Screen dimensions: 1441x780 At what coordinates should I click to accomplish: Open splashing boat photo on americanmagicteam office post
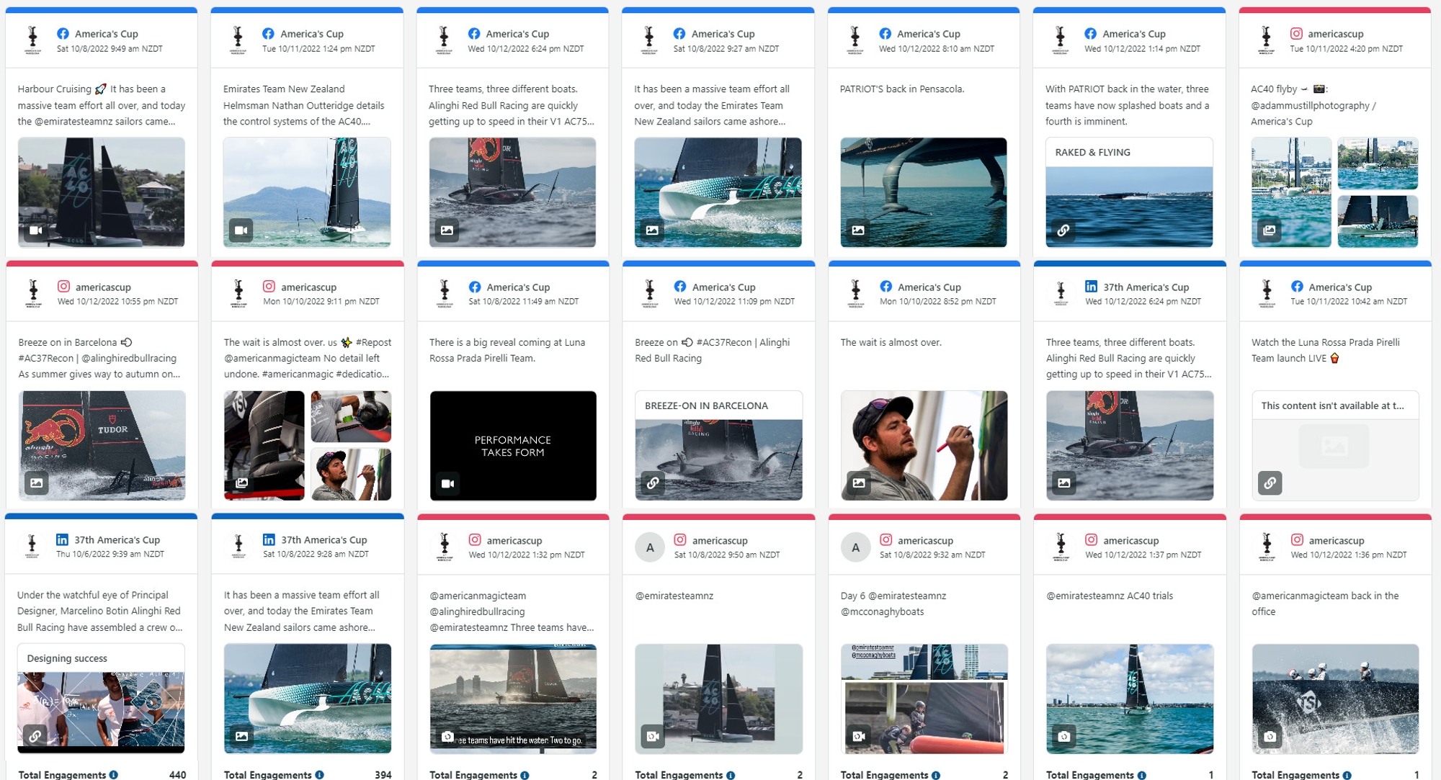(1335, 699)
